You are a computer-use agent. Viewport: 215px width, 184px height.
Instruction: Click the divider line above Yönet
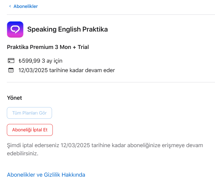click(111, 82)
